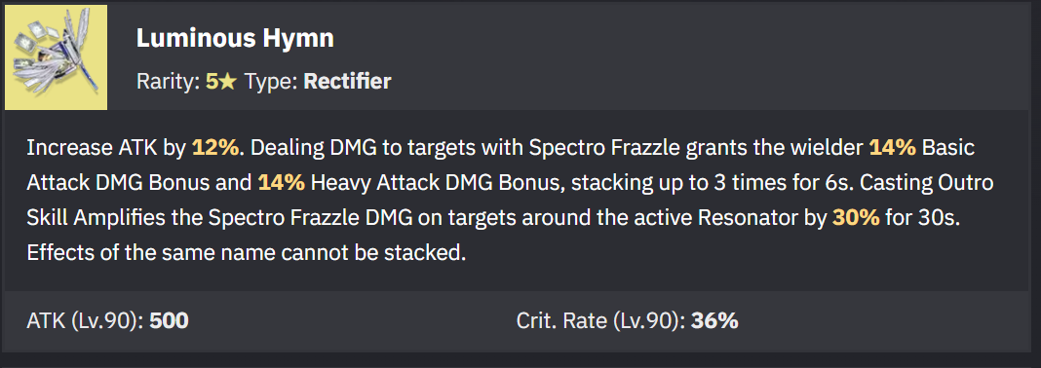The image size is (1041, 368).
Task: Click the 14% Heavy Attack bonus value
Action: click(x=282, y=182)
